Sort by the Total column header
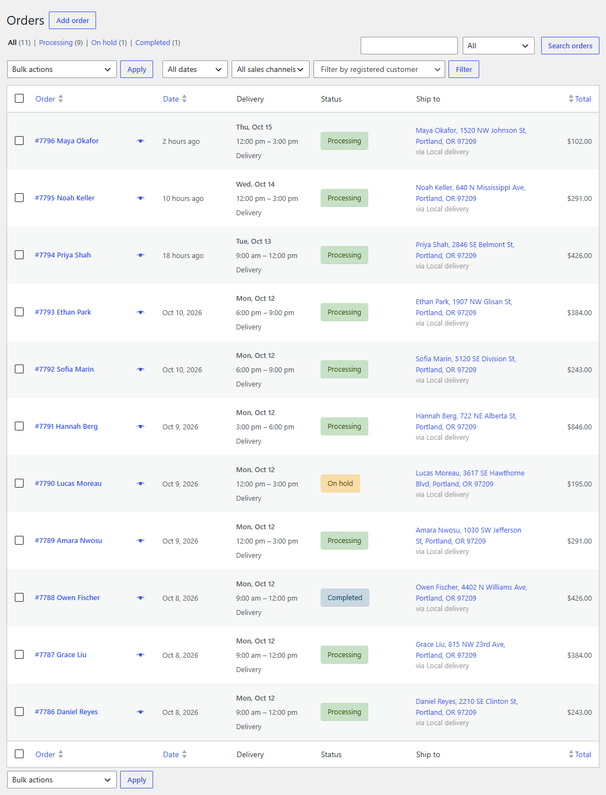The width and height of the screenshot is (606, 795). [x=583, y=99]
